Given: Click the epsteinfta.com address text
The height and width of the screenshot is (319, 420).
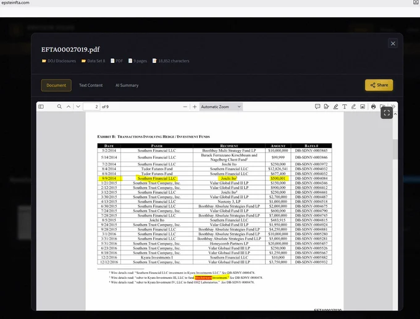Looking at the screenshot, I should [x=15, y=2].
